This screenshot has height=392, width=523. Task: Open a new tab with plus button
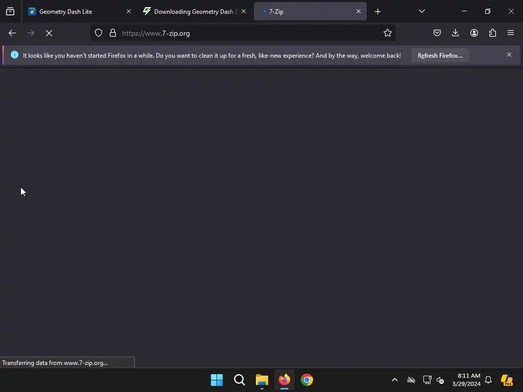click(x=377, y=12)
